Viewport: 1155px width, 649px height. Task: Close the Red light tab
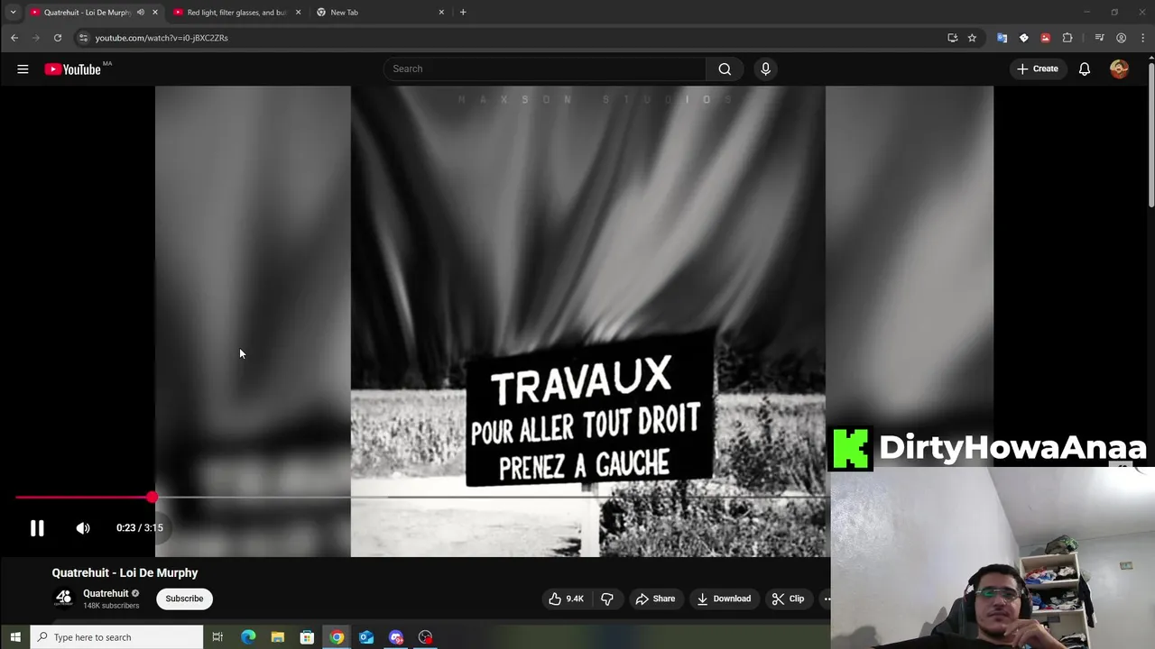pos(298,13)
